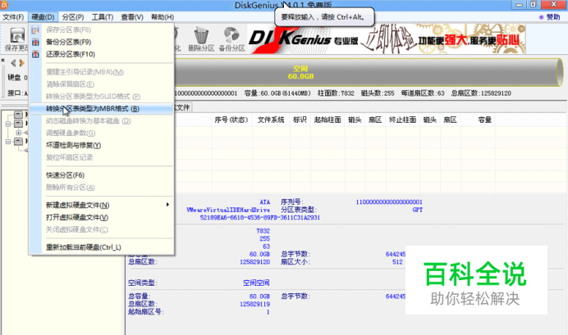Click the Backup Partition (备份分区) toolbar icon
568x335 pixels.
pyautogui.click(x=231, y=39)
